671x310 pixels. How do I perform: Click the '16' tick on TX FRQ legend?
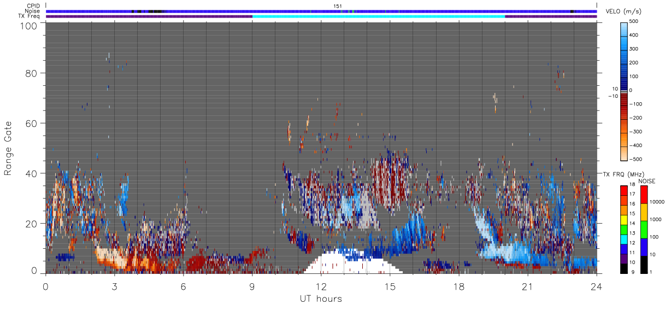[x=633, y=204]
